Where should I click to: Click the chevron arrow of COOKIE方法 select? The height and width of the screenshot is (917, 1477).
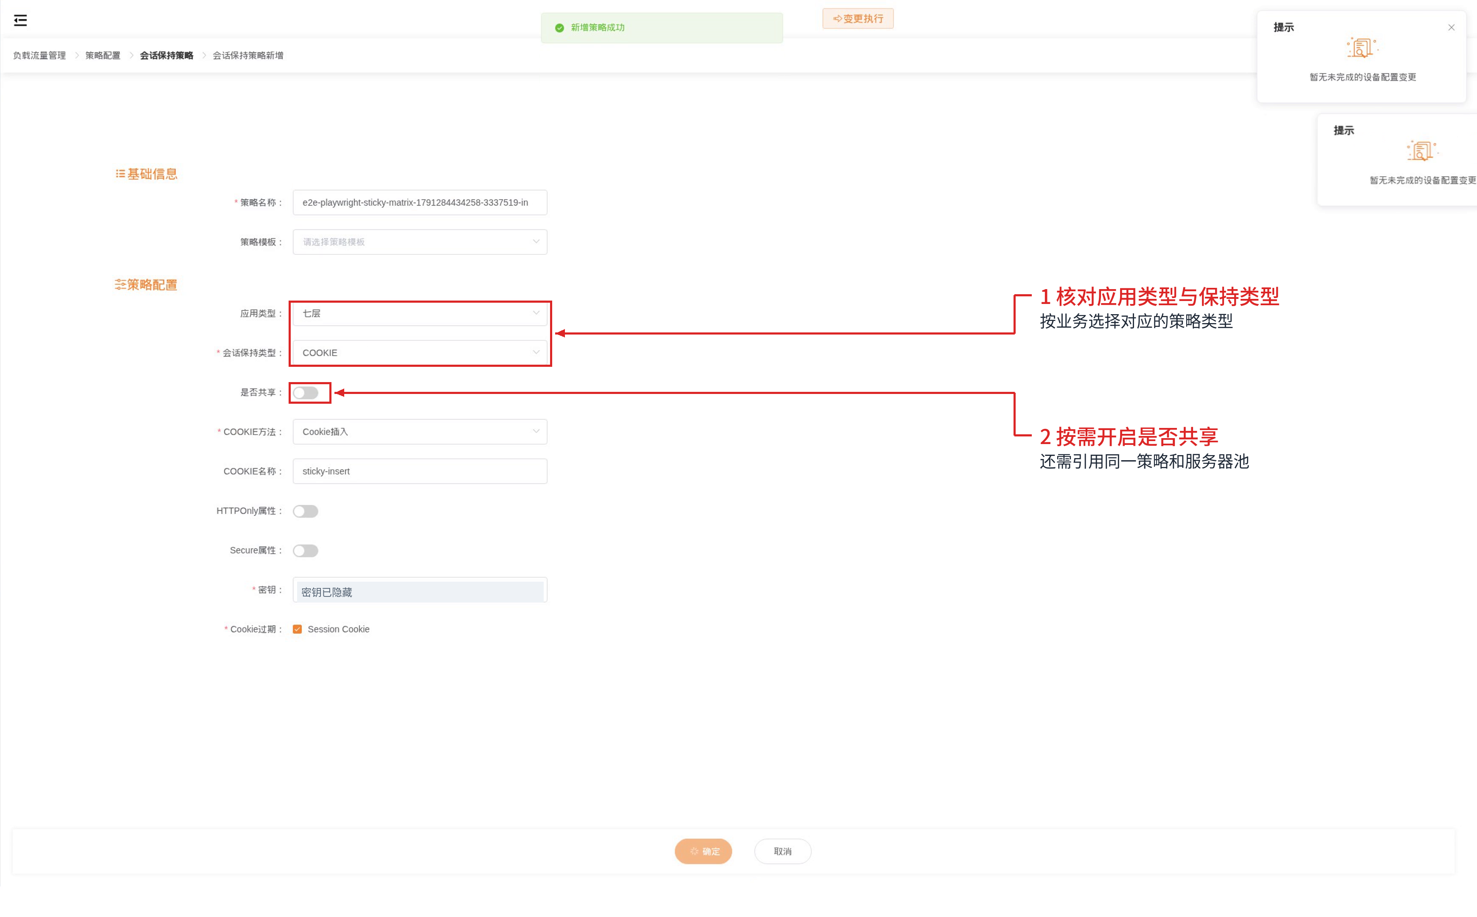tap(536, 431)
